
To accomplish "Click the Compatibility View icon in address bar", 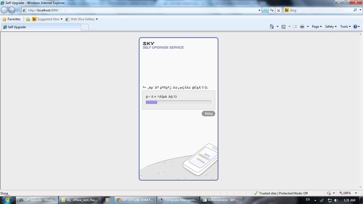I will 265,10.
